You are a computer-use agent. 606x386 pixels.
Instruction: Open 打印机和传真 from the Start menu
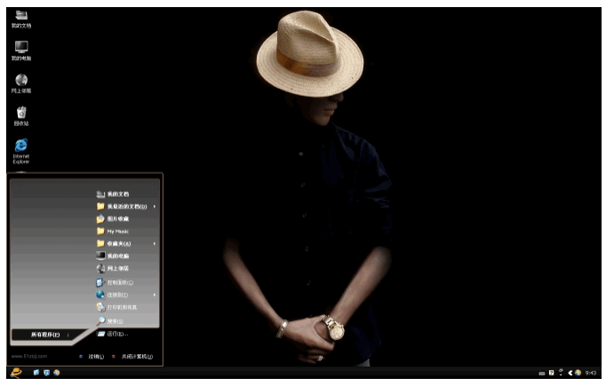pos(120,306)
